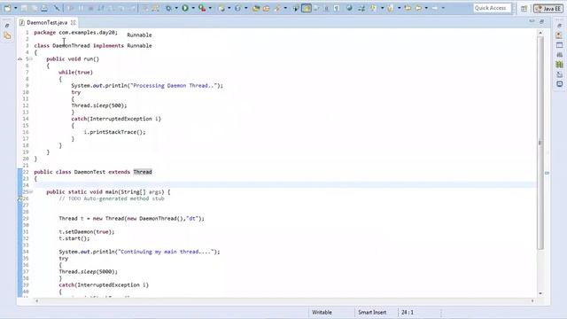The width and height of the screenshot is (567, 319).
Task: Toggle the highlighted Mark Occurrences button
Action: tap(307, 8)
